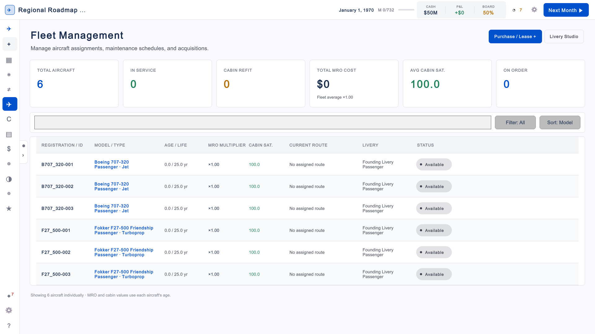Image resolution: width=595 pixels, height=334 pixels.
Task: Advance with the Next Month button
Action: pyautogui.click(x=566, y=10)
